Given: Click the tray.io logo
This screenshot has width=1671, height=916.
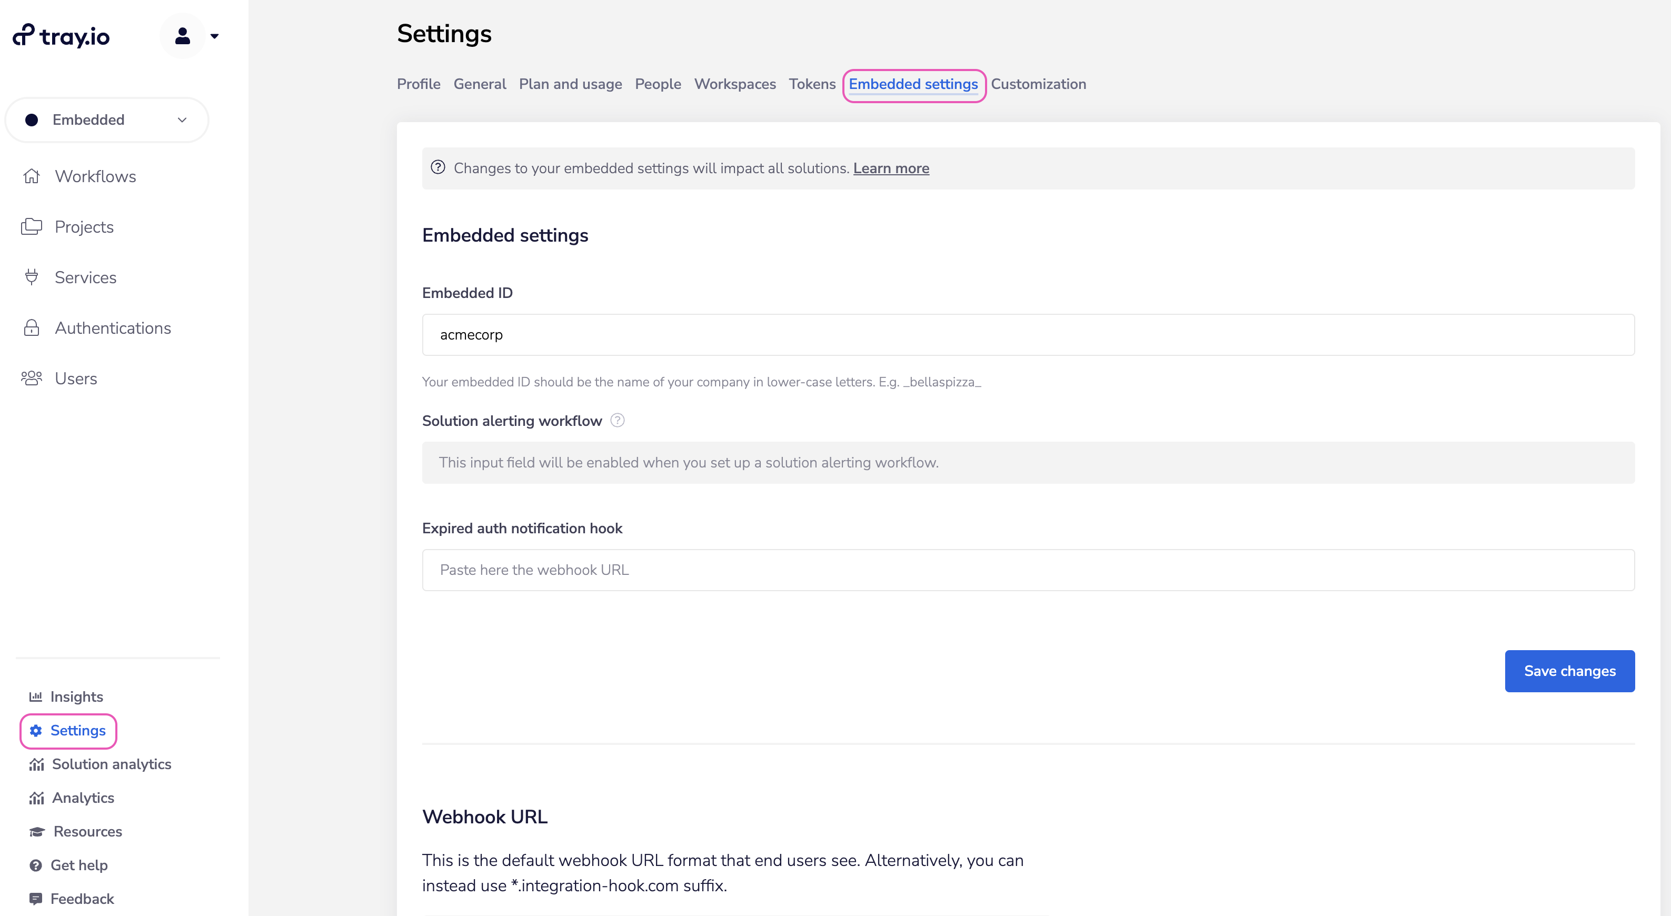Looking at the screenshot, I should click(x=62, y=36).
